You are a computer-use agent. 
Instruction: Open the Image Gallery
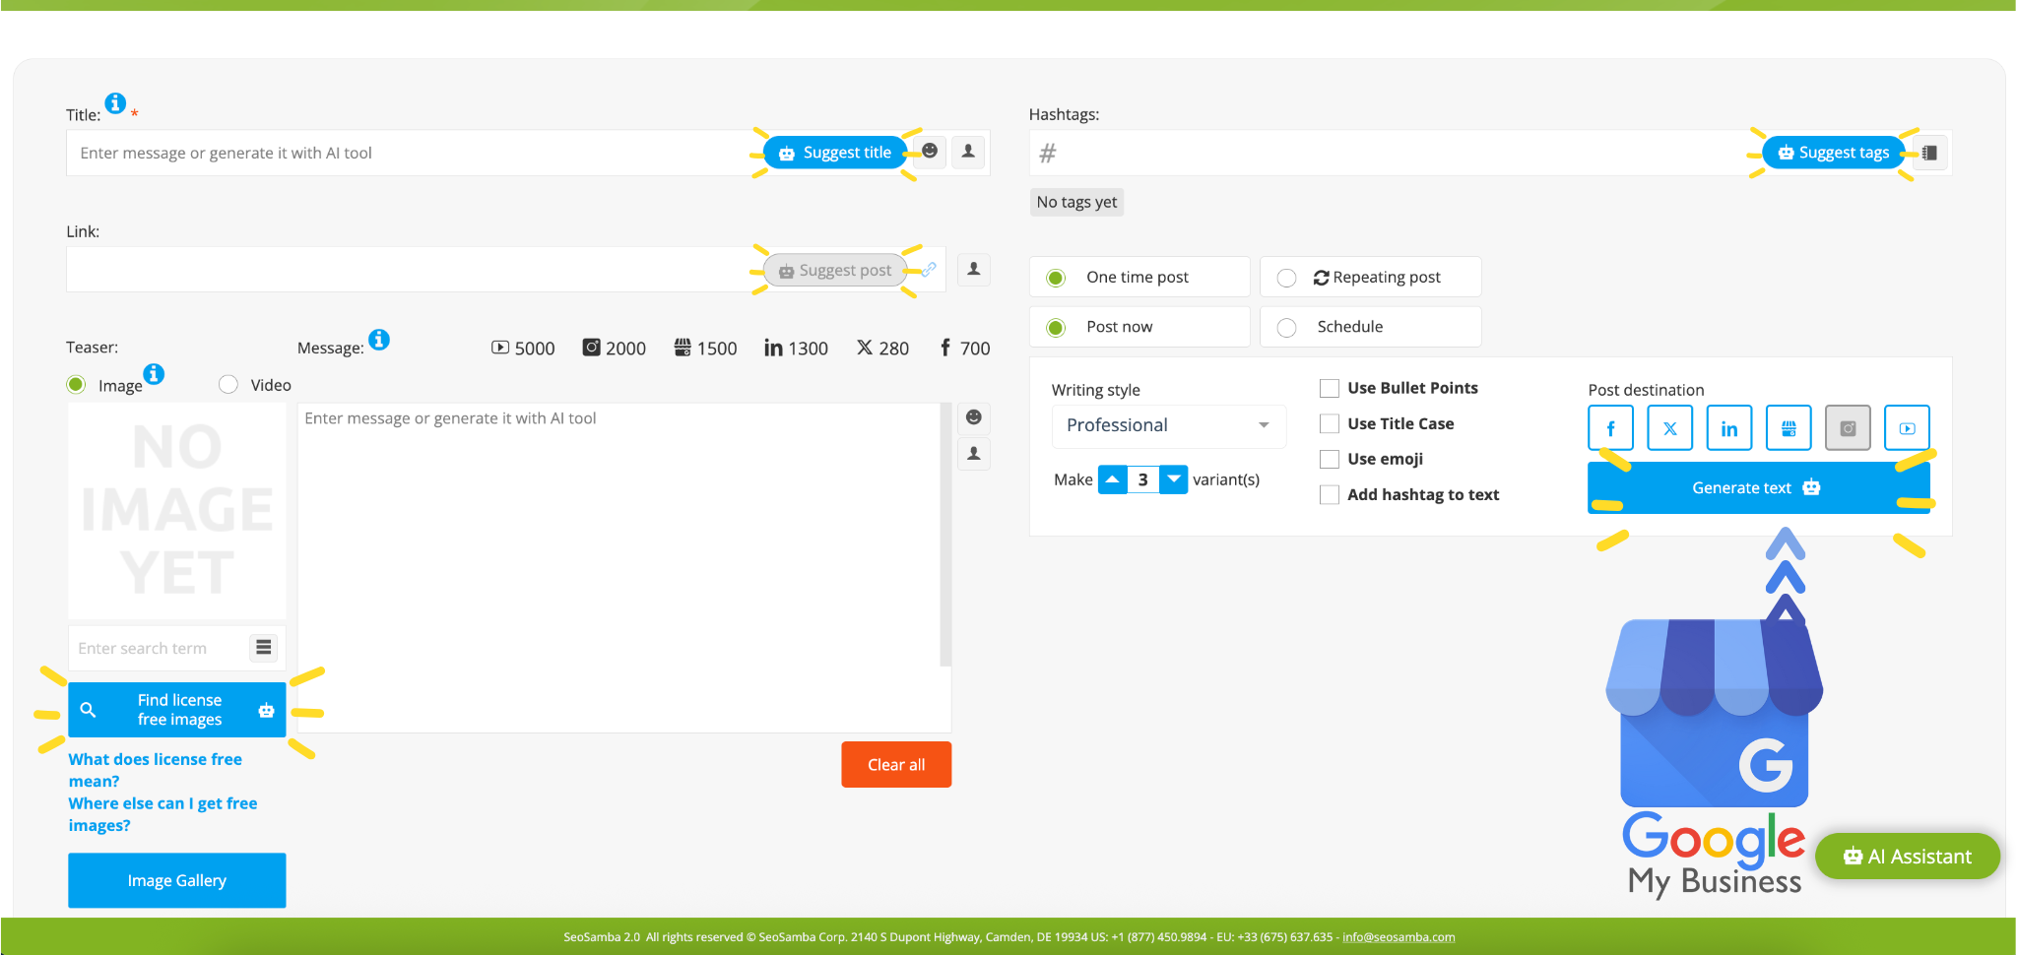coord(177,880)
